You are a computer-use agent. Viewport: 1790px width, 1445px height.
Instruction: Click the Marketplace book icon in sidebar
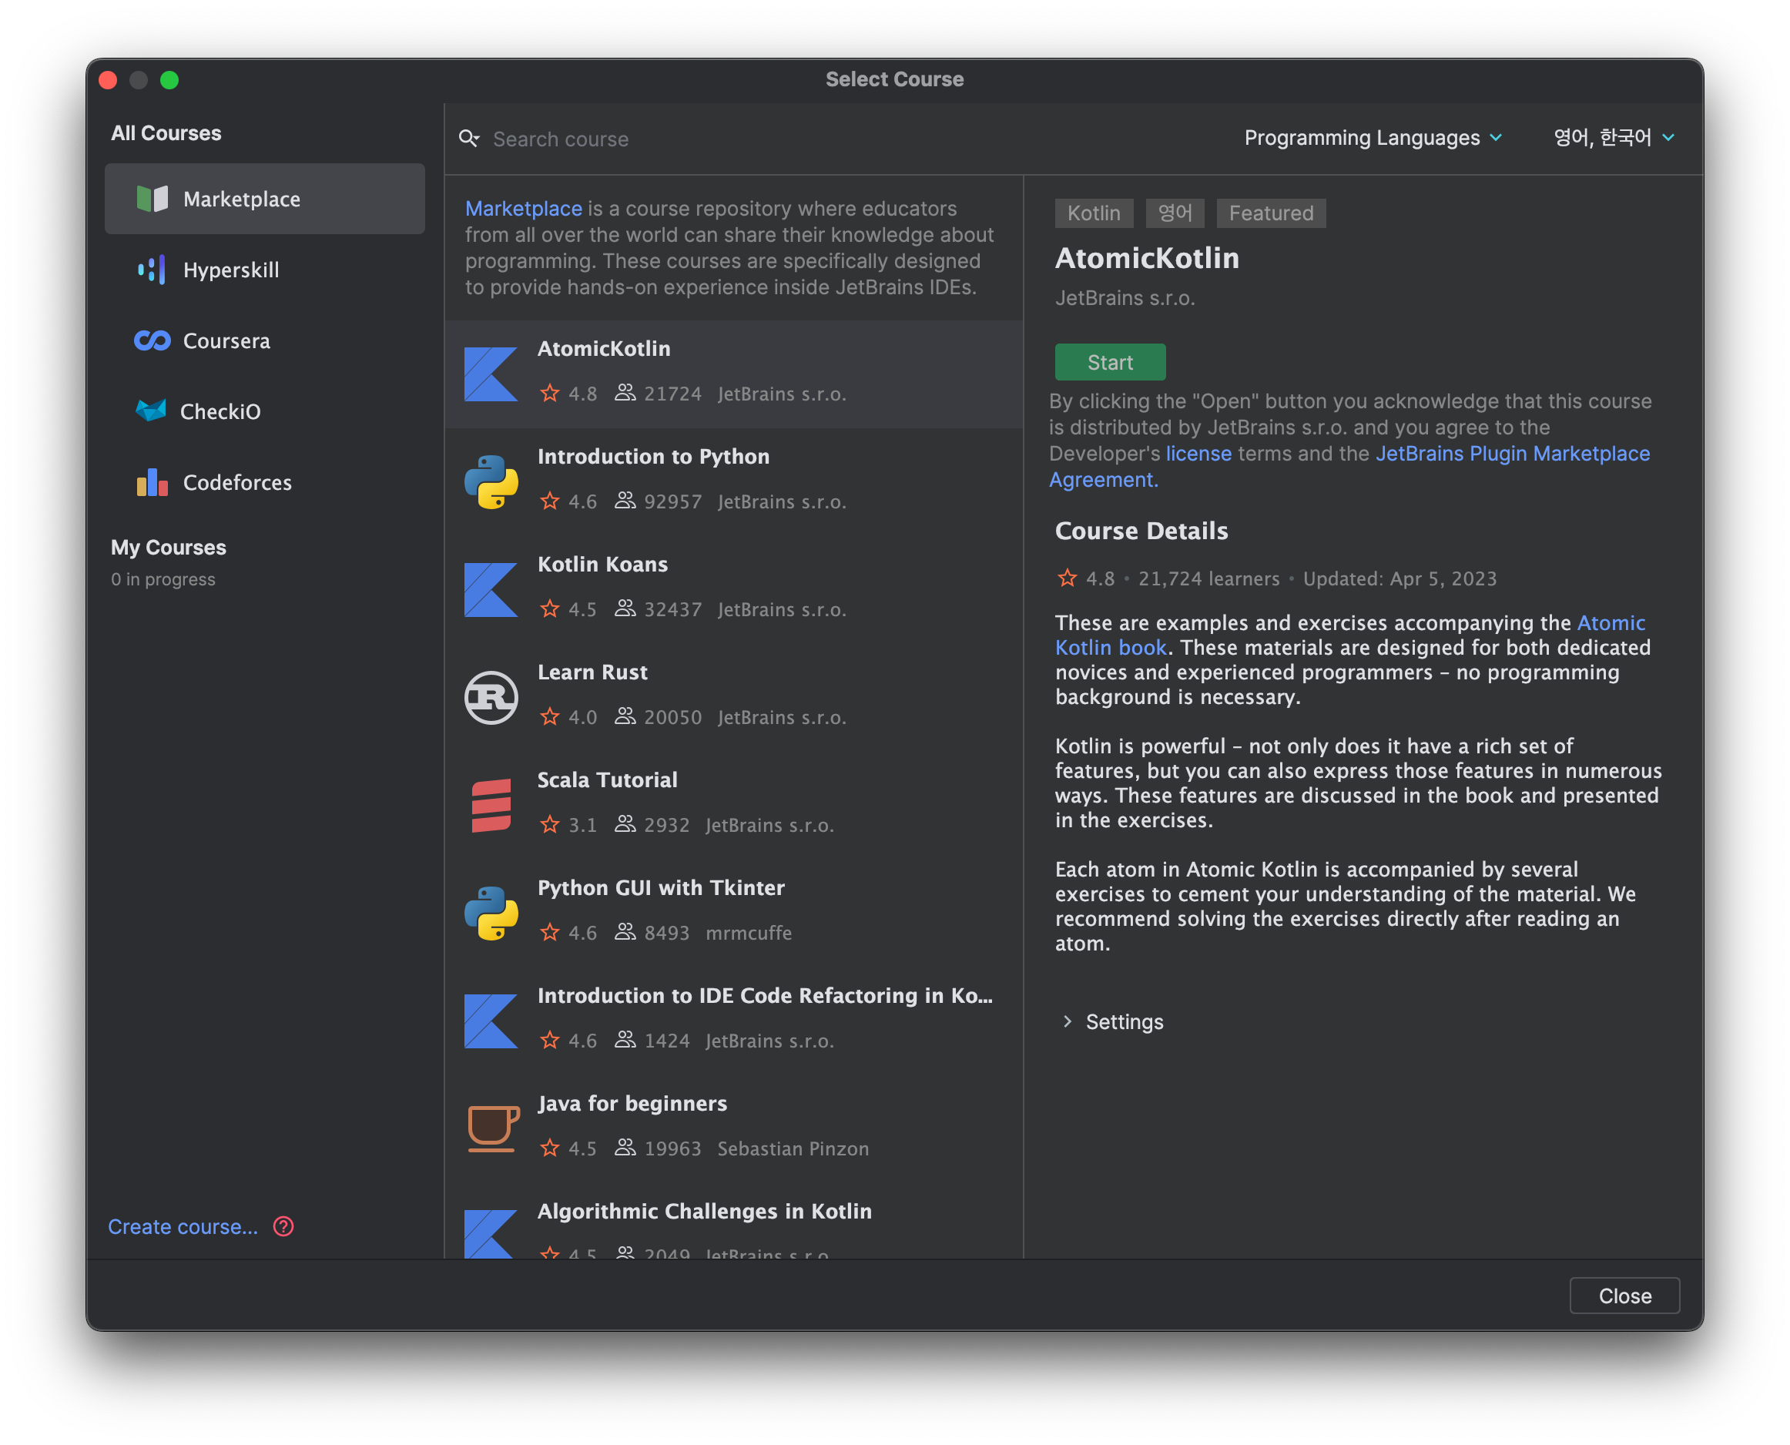pyautogui.click(x=153, y=199)
